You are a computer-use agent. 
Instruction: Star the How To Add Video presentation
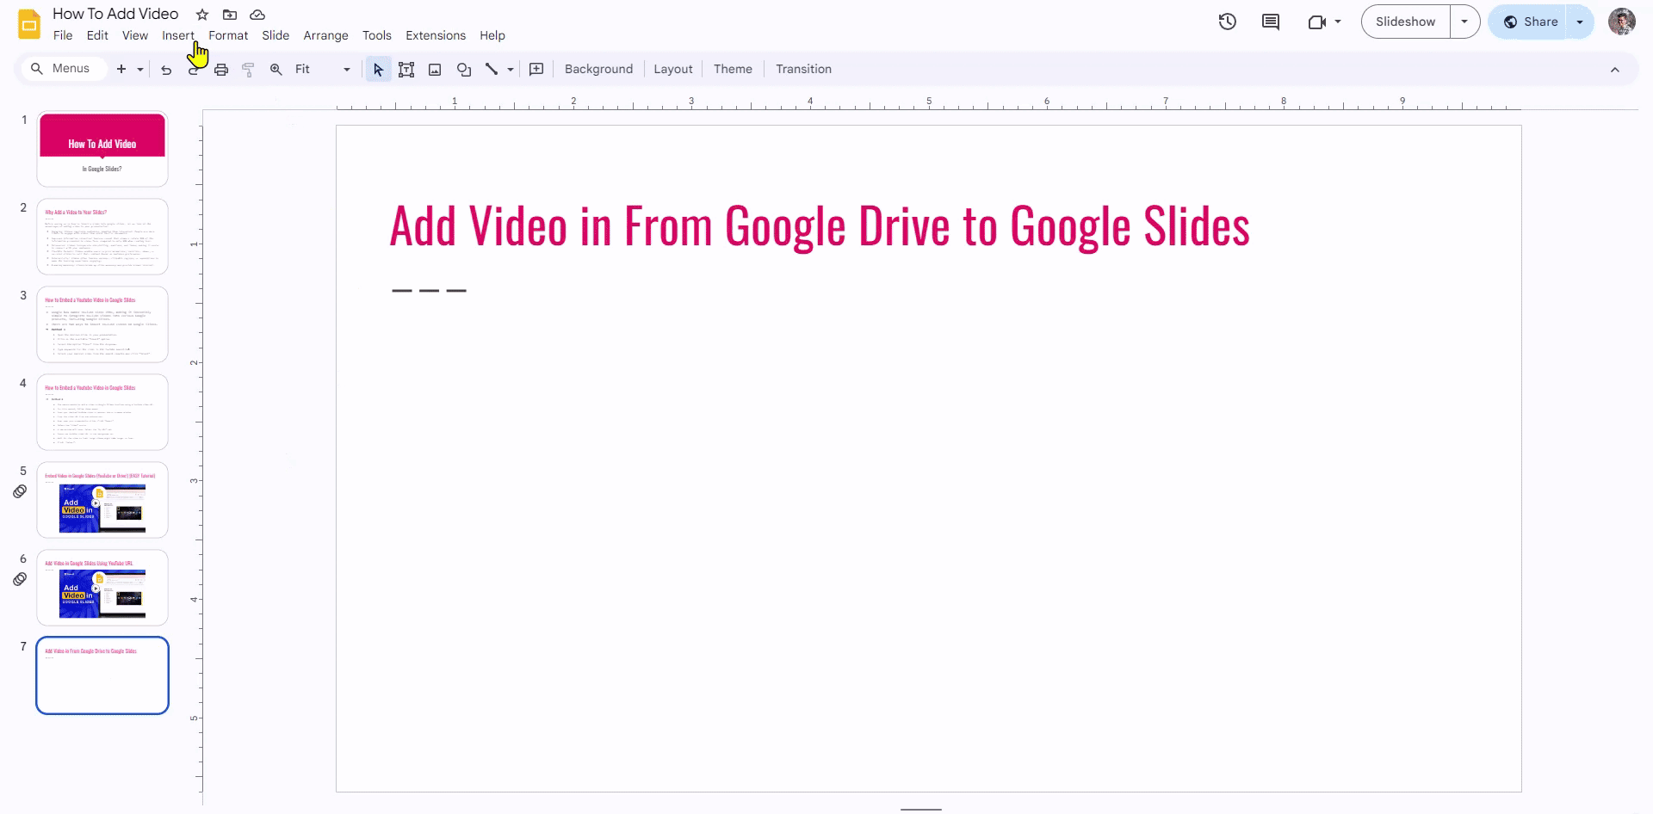tap(202, 15)
